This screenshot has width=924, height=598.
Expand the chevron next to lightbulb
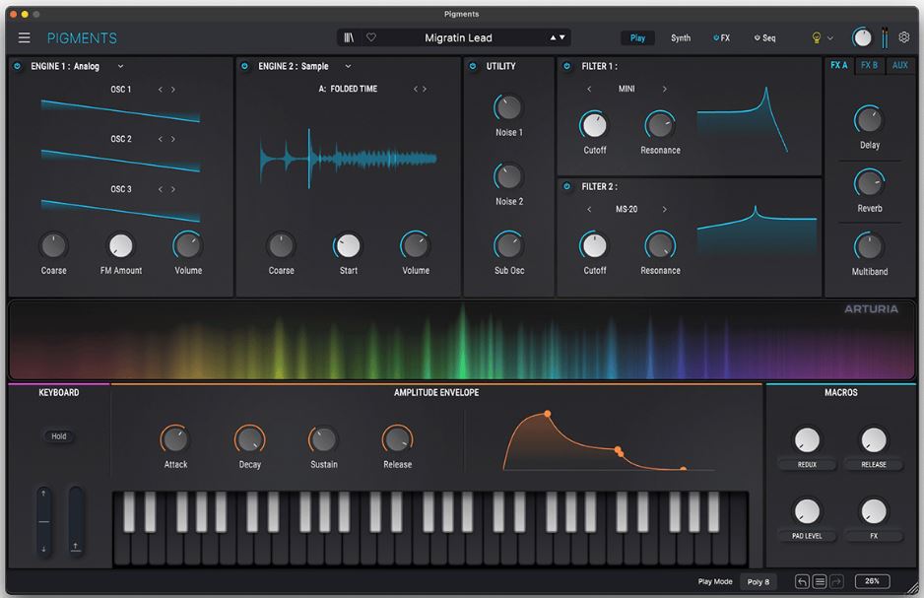click(x=830, y=38)
